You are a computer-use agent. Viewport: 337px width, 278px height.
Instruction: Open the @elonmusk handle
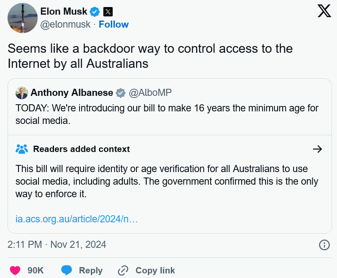(65, 24)
